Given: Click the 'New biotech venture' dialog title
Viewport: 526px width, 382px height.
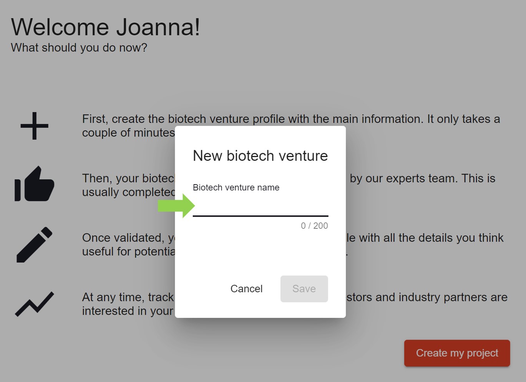Looking at the screenshot, I should coord(260,156).
